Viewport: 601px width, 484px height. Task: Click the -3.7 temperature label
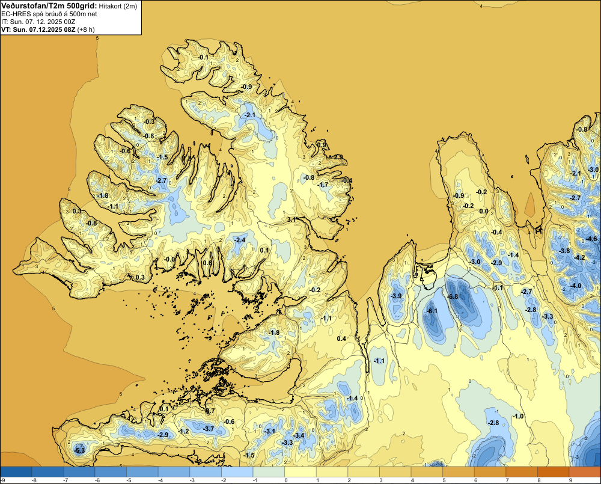click(209, 429)
